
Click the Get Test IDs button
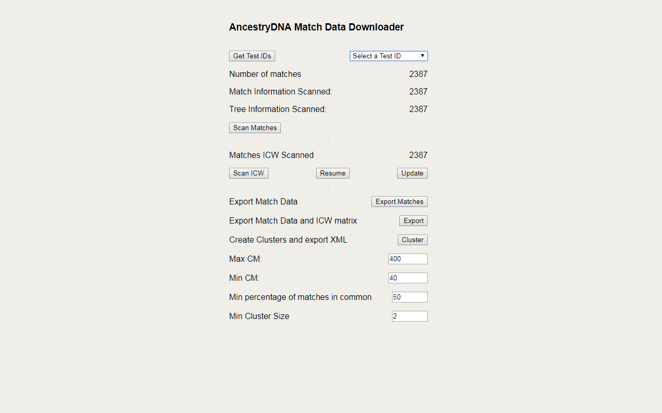[x=252, y=56]
